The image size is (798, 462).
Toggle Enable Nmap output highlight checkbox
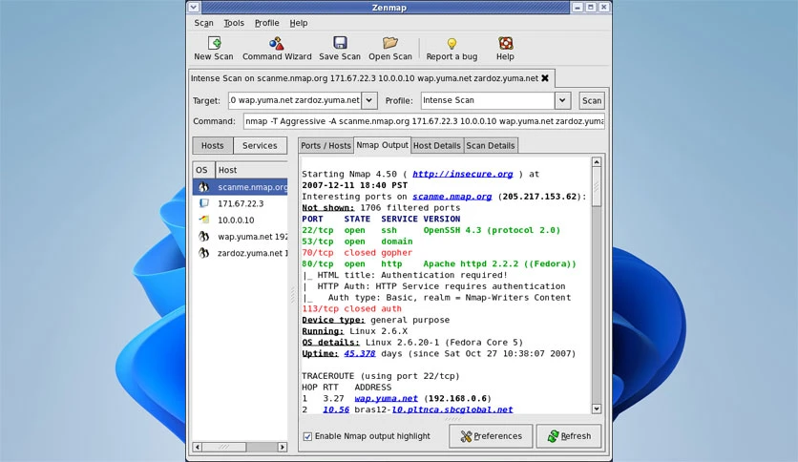point(307,436)
